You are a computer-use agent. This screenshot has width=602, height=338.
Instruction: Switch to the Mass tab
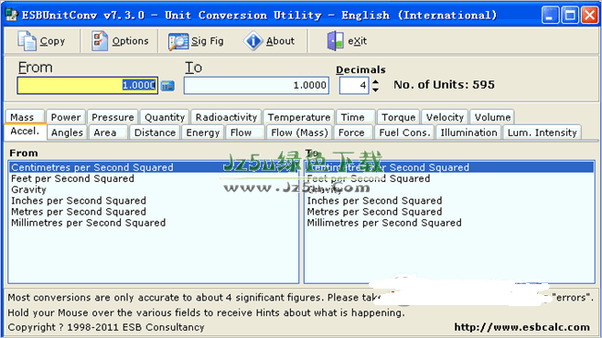25,117
